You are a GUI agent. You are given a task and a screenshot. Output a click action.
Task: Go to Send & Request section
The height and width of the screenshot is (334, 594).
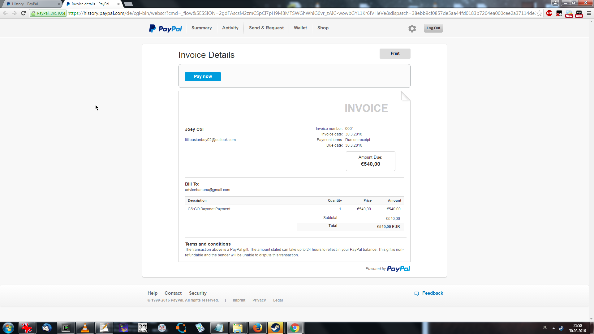tap(266, 28)
